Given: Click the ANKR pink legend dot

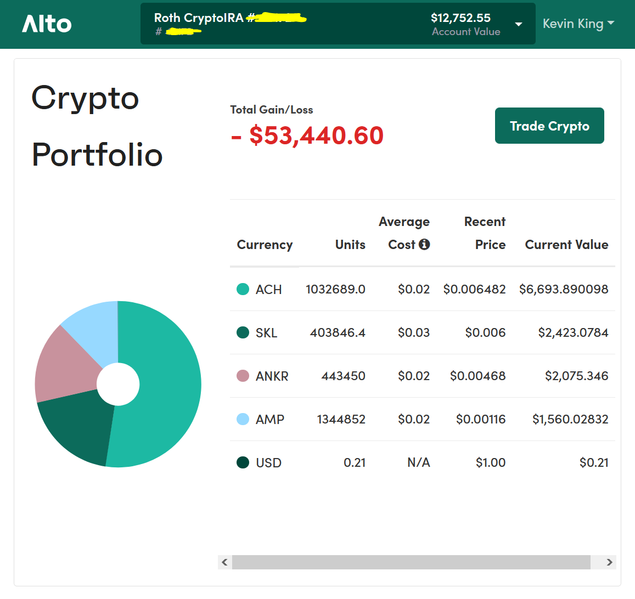Looking at the screenshot, I should coord(243,376).
